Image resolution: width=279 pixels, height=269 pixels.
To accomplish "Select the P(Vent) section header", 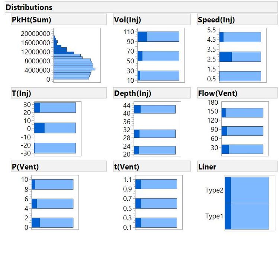I will 25,167.
